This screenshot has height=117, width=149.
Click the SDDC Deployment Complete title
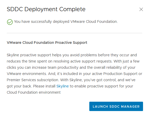pos(46,9)
